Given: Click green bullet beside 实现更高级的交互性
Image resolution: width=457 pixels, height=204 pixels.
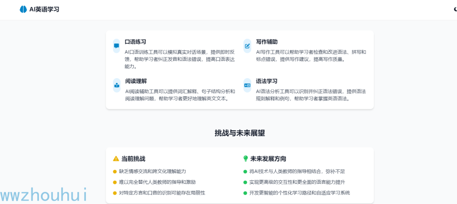Looking at the screenshot, I should (245, 182).
